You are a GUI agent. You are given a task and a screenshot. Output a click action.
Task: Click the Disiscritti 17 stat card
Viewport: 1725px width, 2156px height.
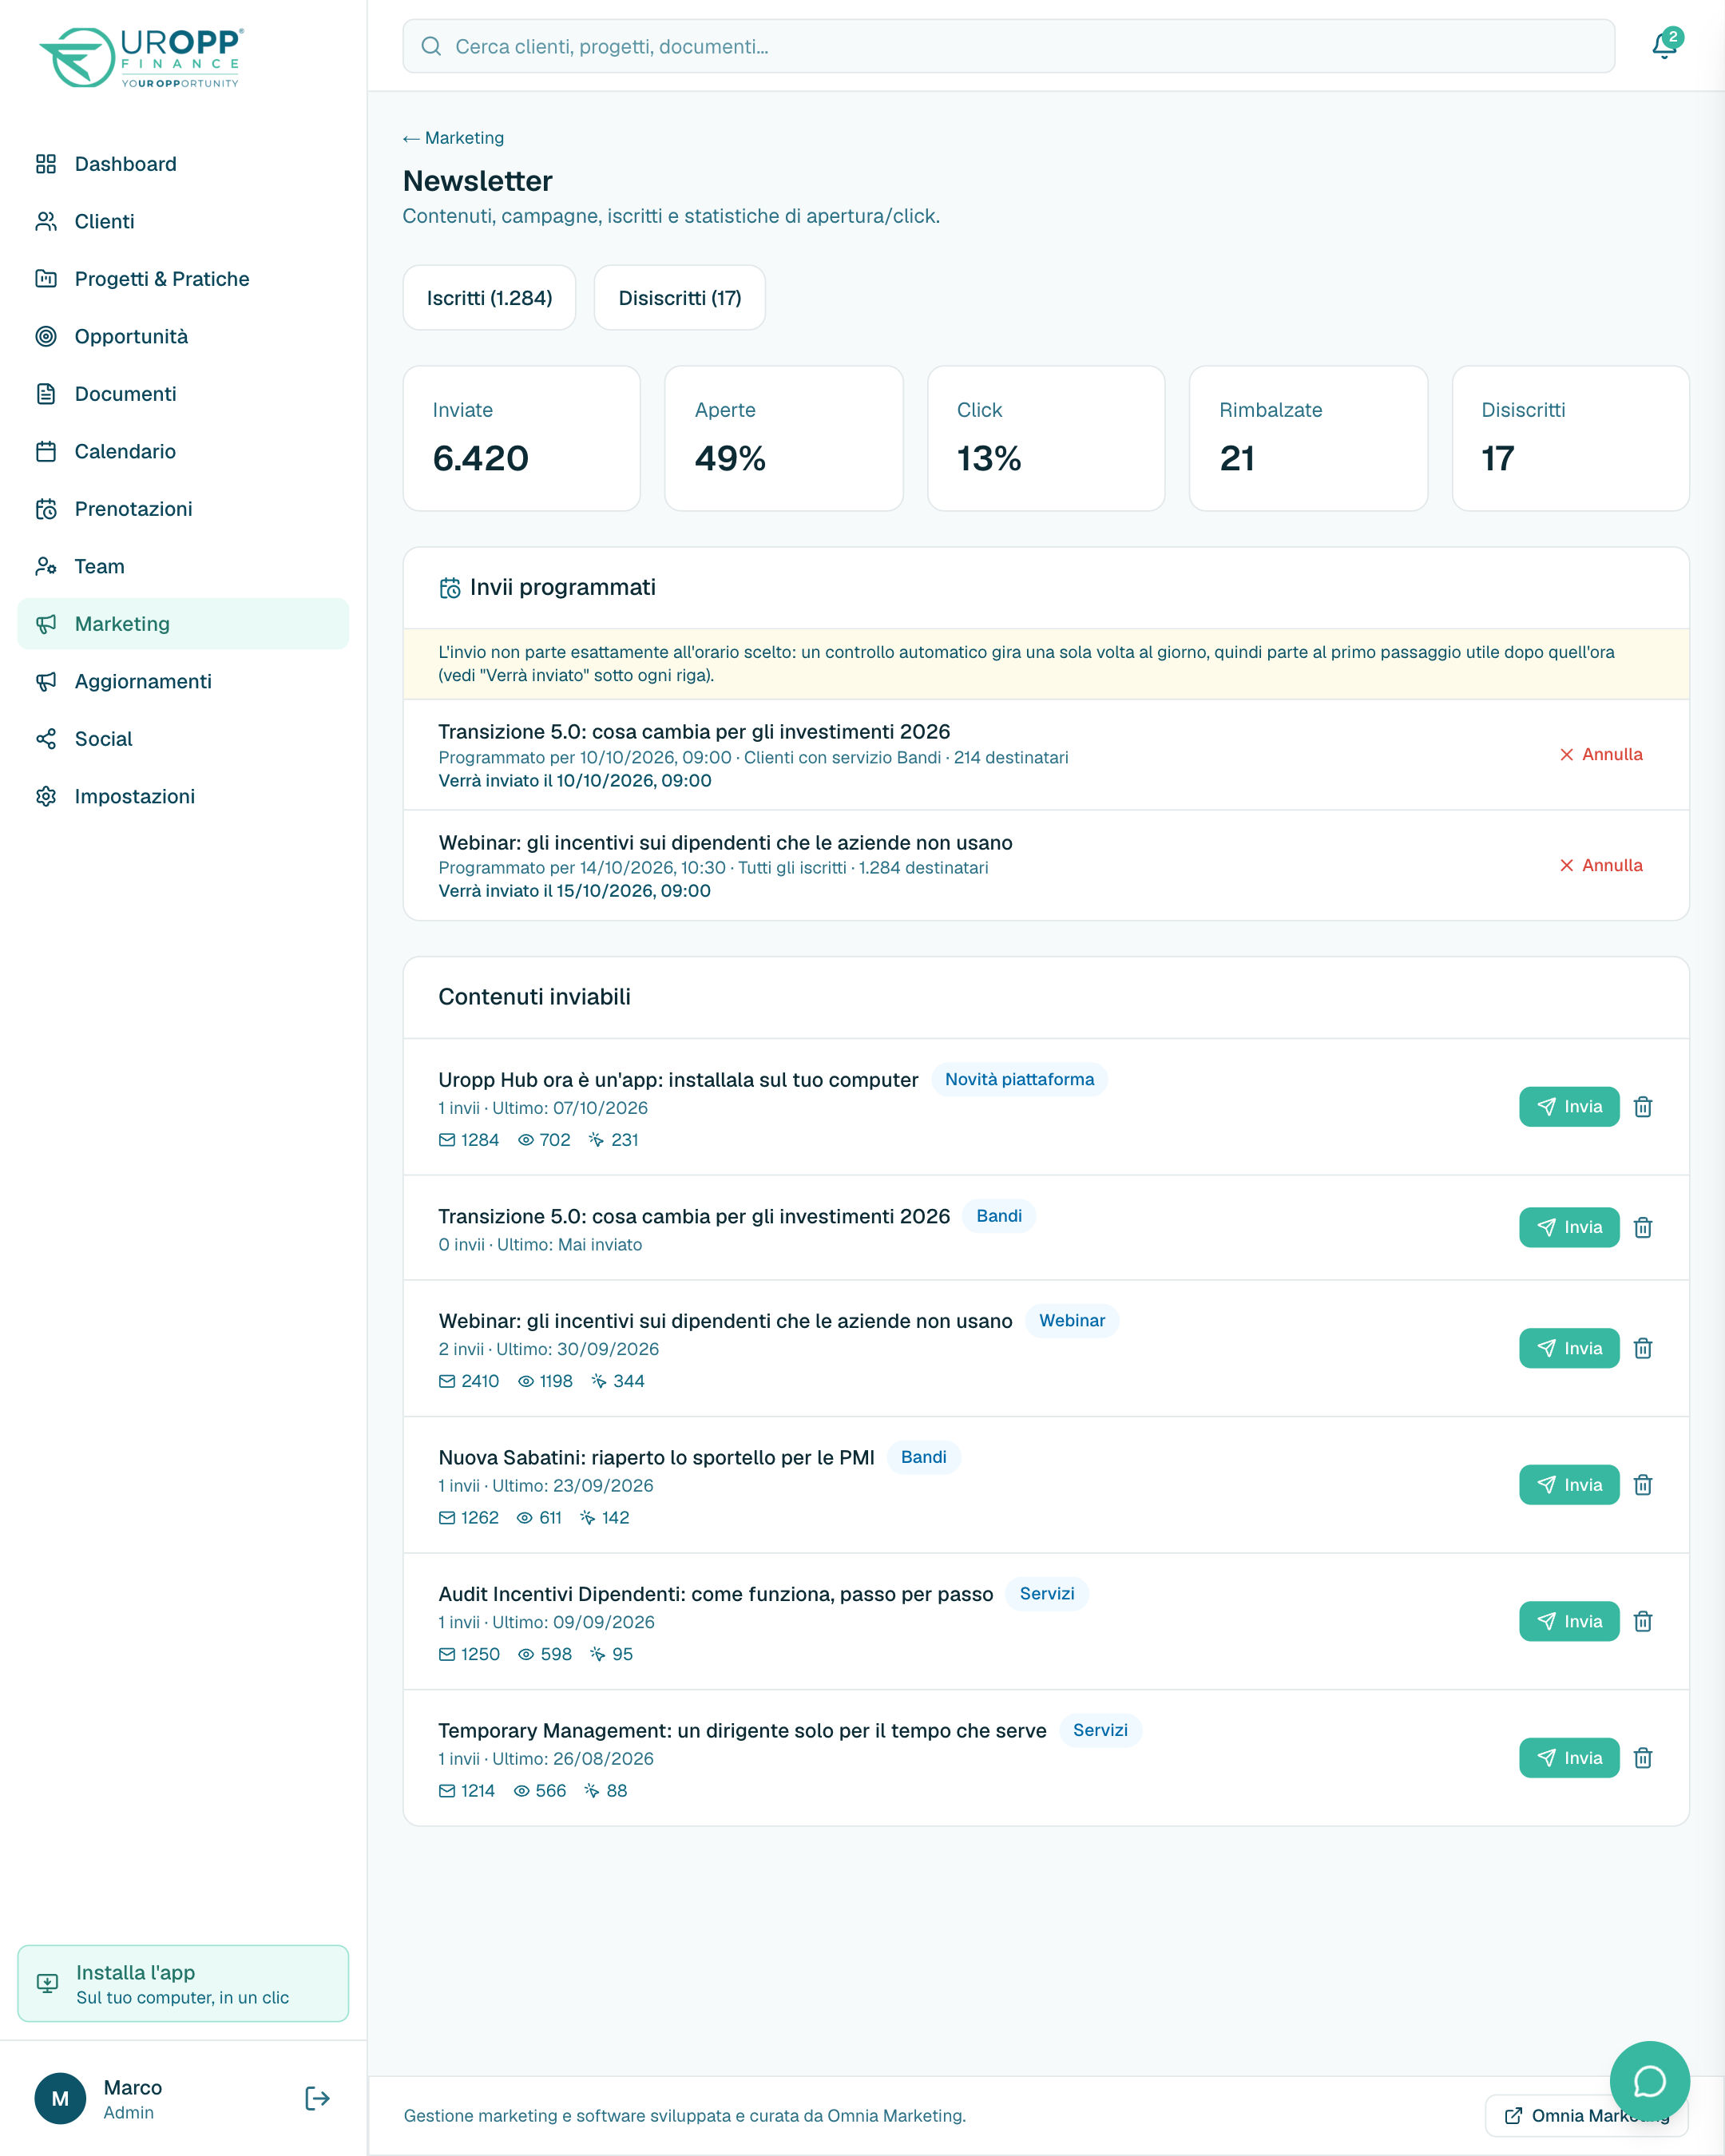1571,438
